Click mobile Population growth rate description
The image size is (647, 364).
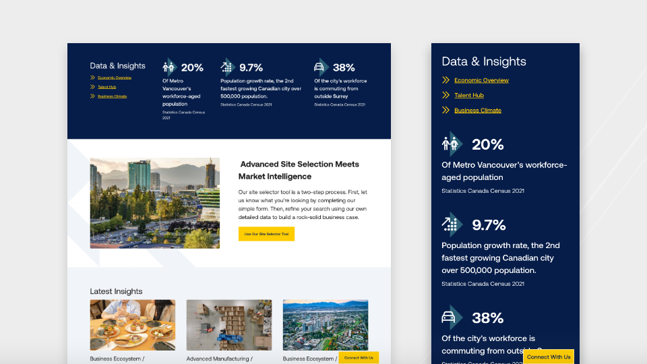[501, 258]
